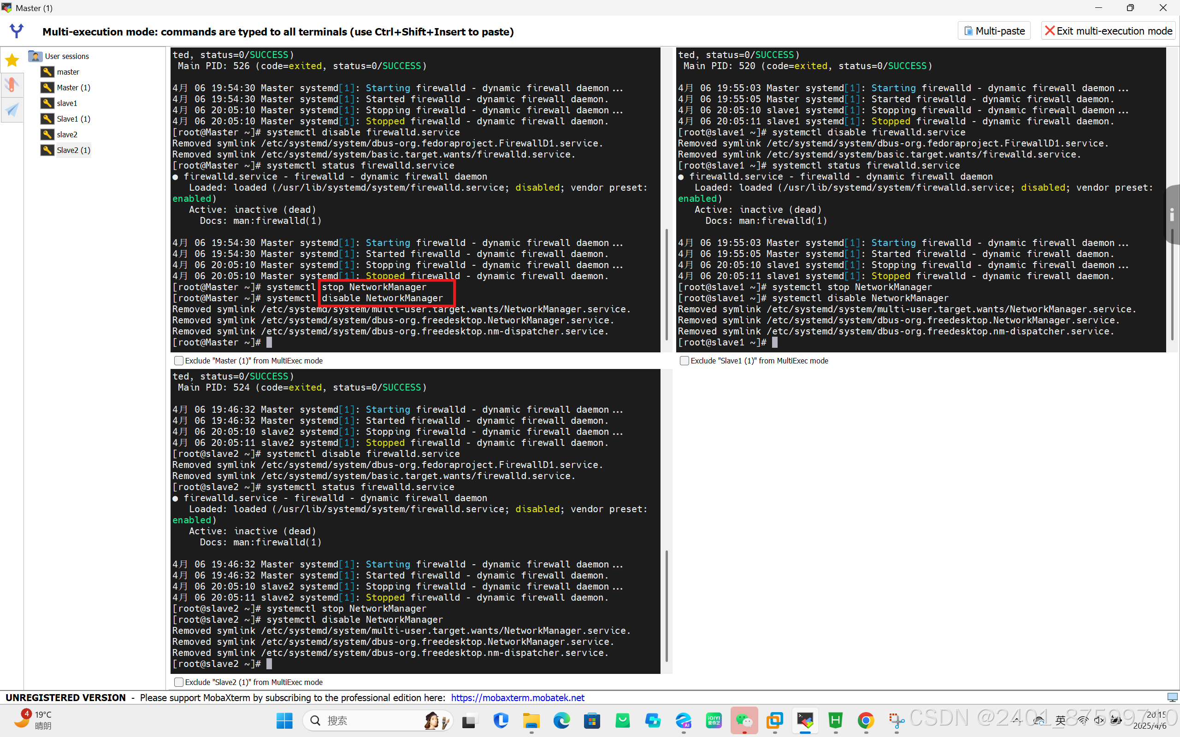Click 'systemctl status firewalld.service' line in Master pane
Image resolution: width=1180 pixels, height=737 pixels.
pyautogui.click(x=313, y=165)
